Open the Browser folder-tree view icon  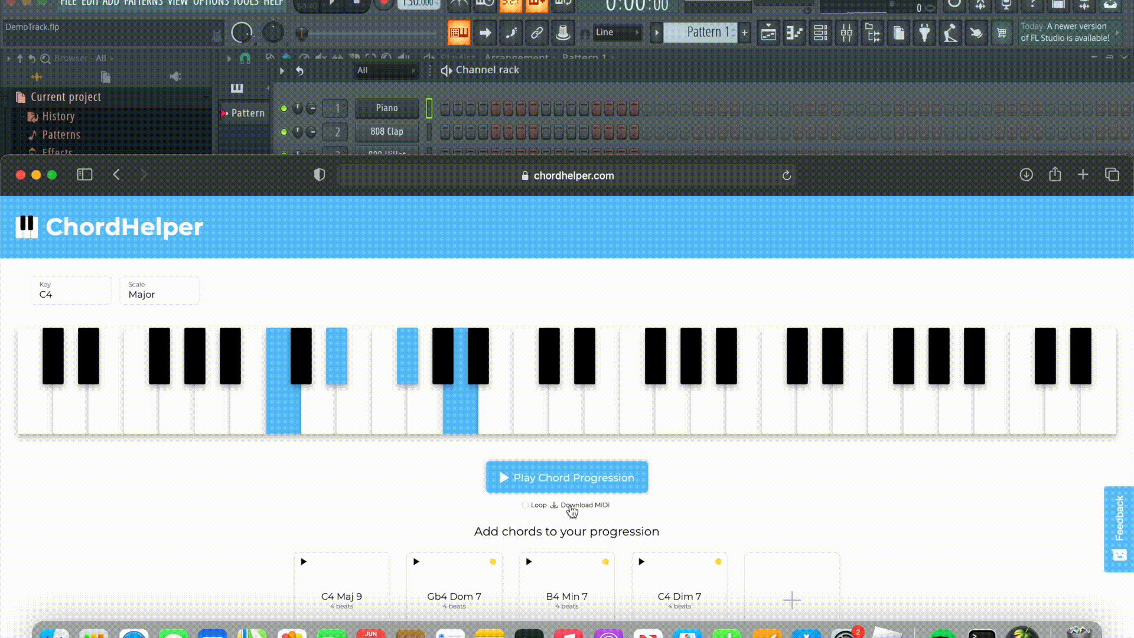pos(872,33)
